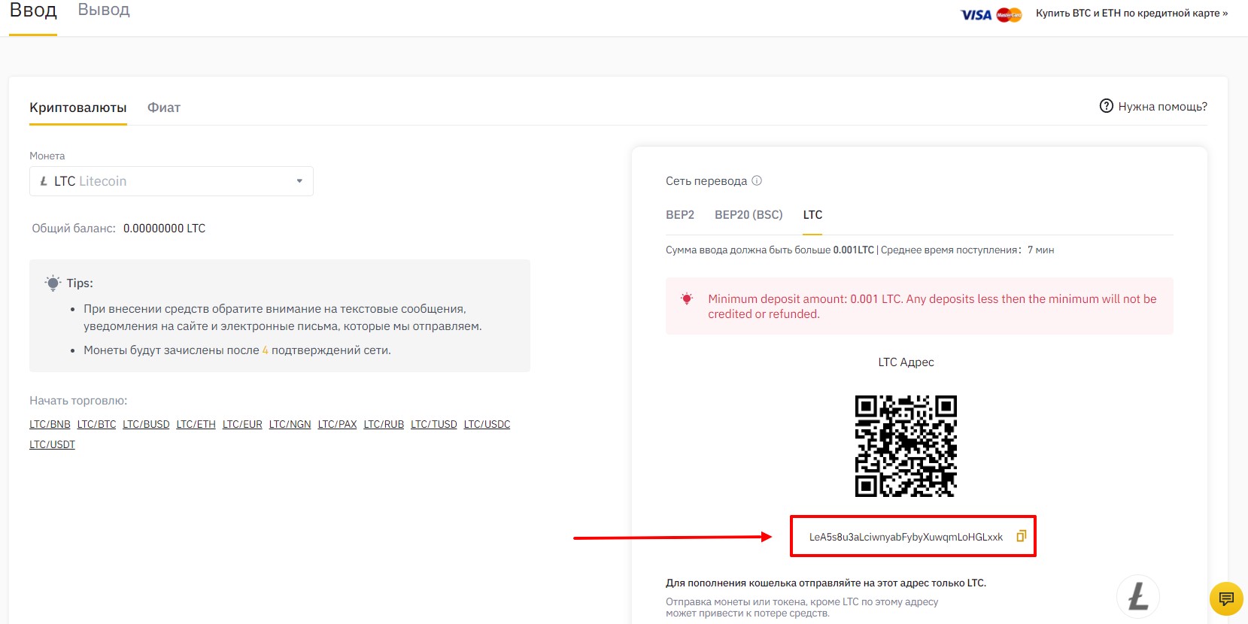The image size is (1248, 624).
Task: Open the yellow chat support icon
Action: click(1226, 599)
